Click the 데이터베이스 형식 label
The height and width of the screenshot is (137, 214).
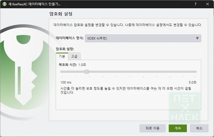click(x=70, y=38)
